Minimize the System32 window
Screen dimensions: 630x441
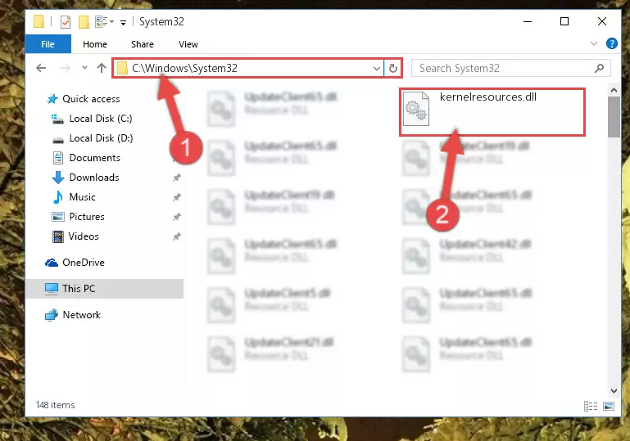528,21
